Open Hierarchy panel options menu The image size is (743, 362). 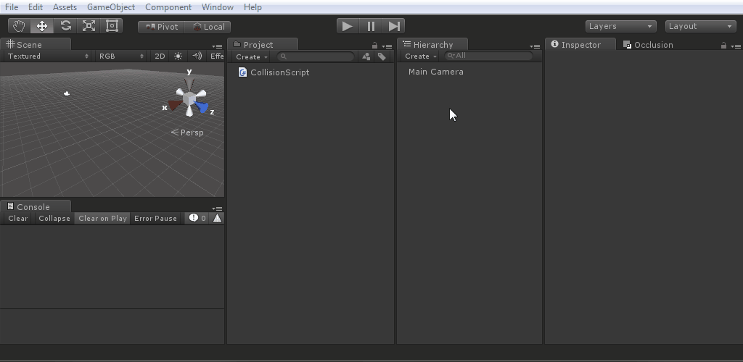tap(535, 46)
